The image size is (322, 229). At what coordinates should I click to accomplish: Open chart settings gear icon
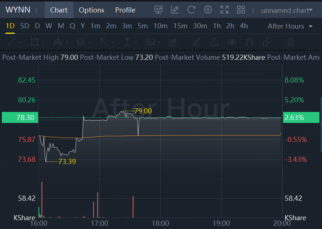pos(208,10)
